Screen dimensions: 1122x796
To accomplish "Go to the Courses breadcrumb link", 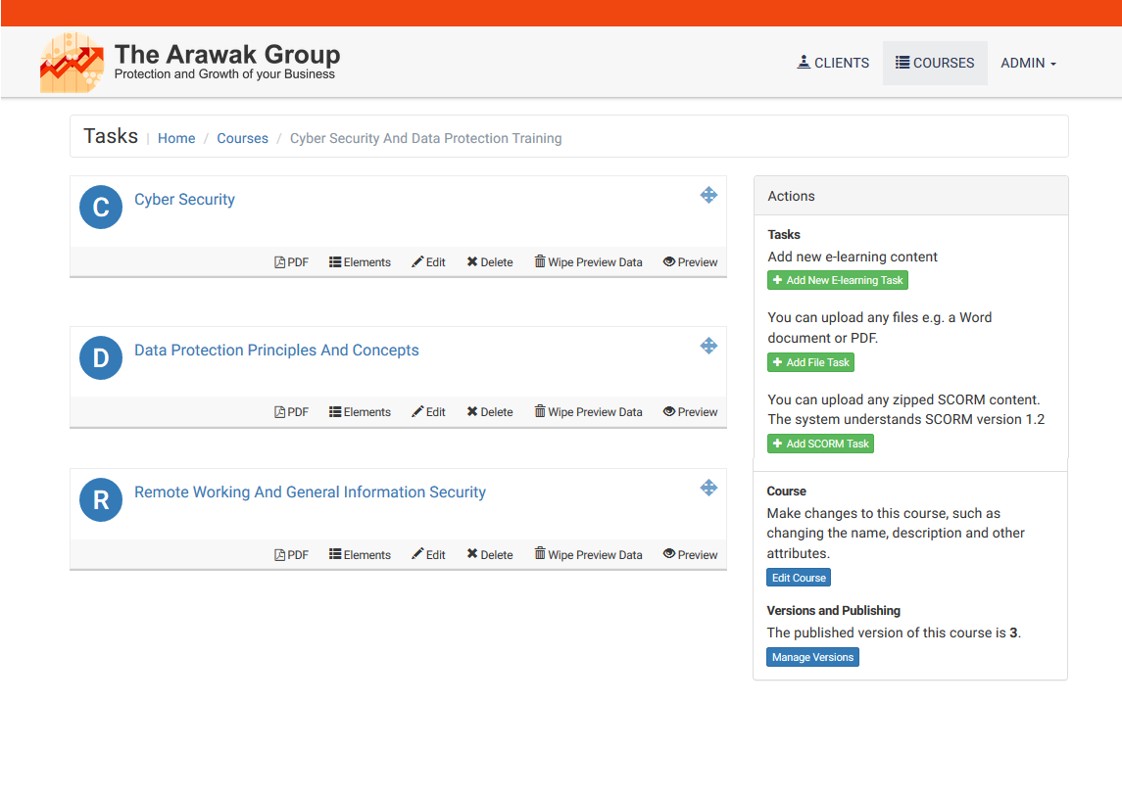I will click(x=243, y=138).
